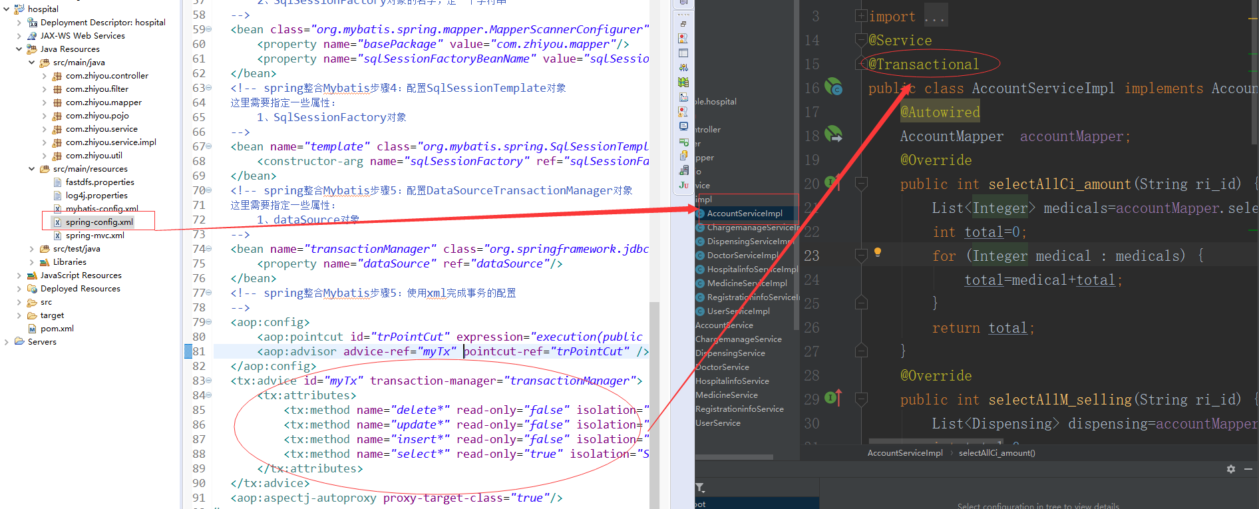Click the XML file icon beside spring-mvc.xml
This screenshot has width=1259, height=509.
tap(58, 236)
